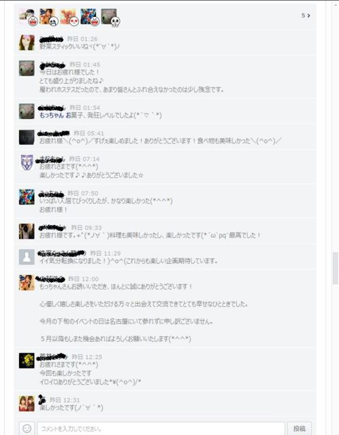Open the avatar of the 01:45 commenter
Viewport: 339px width, 435px height.
pyautogui.click(x=27, y=68)
